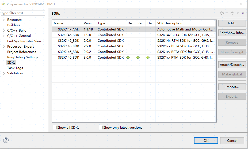
Task: Select the SDKs tree item
Action: click(x=11, y=63)
